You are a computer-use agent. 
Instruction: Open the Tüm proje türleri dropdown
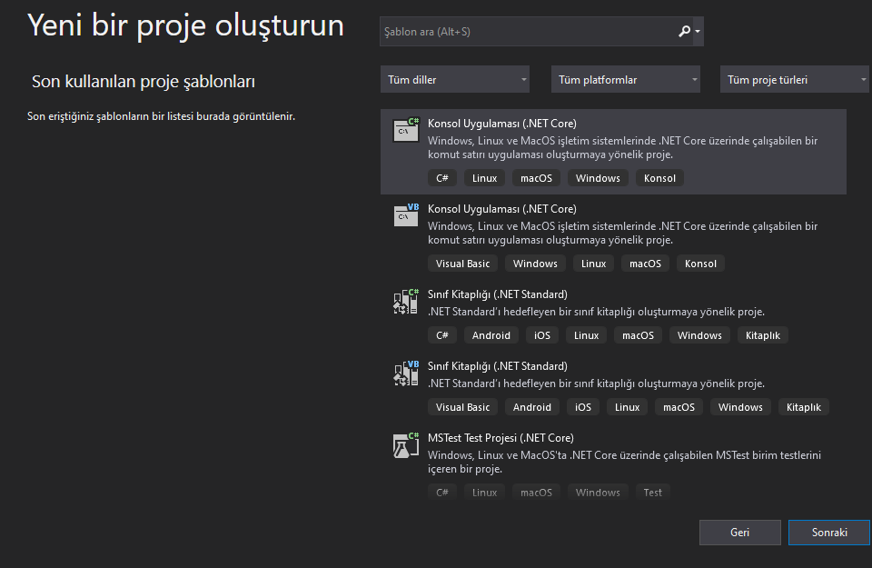[x=796, y=80]
